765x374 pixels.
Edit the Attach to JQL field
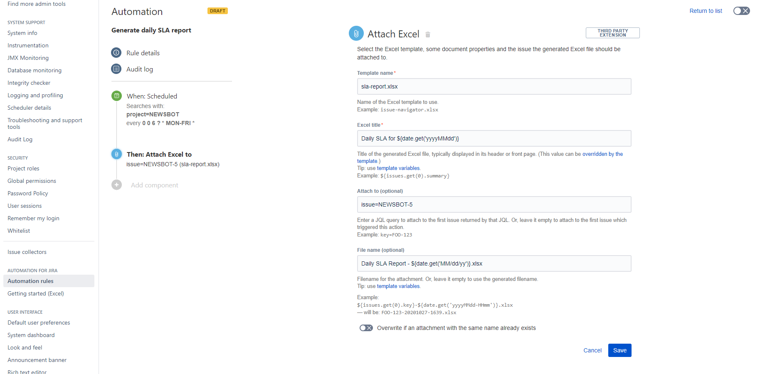494,204
